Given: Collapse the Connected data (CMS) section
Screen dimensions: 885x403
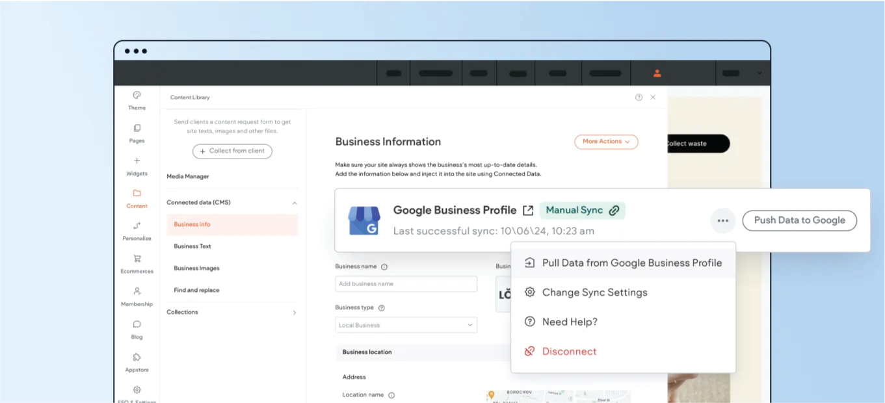Looking at the screenshot, I should pyautogui.click(x=295, y=203).
